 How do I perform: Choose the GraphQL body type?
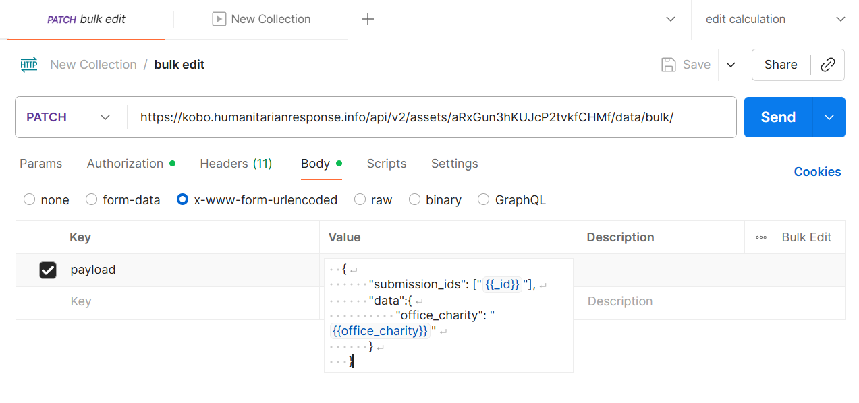[x=483, y=199]
